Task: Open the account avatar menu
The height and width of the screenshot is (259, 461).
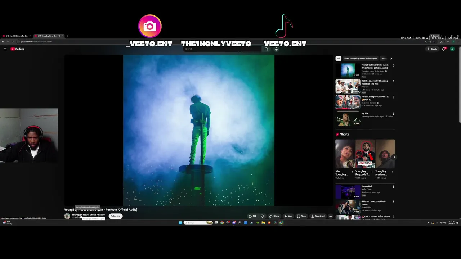Action: point(452,49)
